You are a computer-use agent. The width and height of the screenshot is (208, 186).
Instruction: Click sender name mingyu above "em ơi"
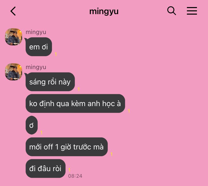[36, 32]
